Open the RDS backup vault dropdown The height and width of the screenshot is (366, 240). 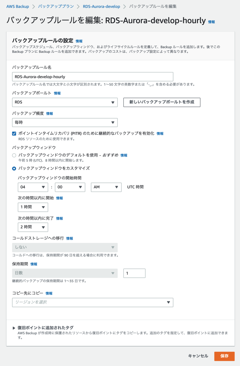click(x=65, y=102)
